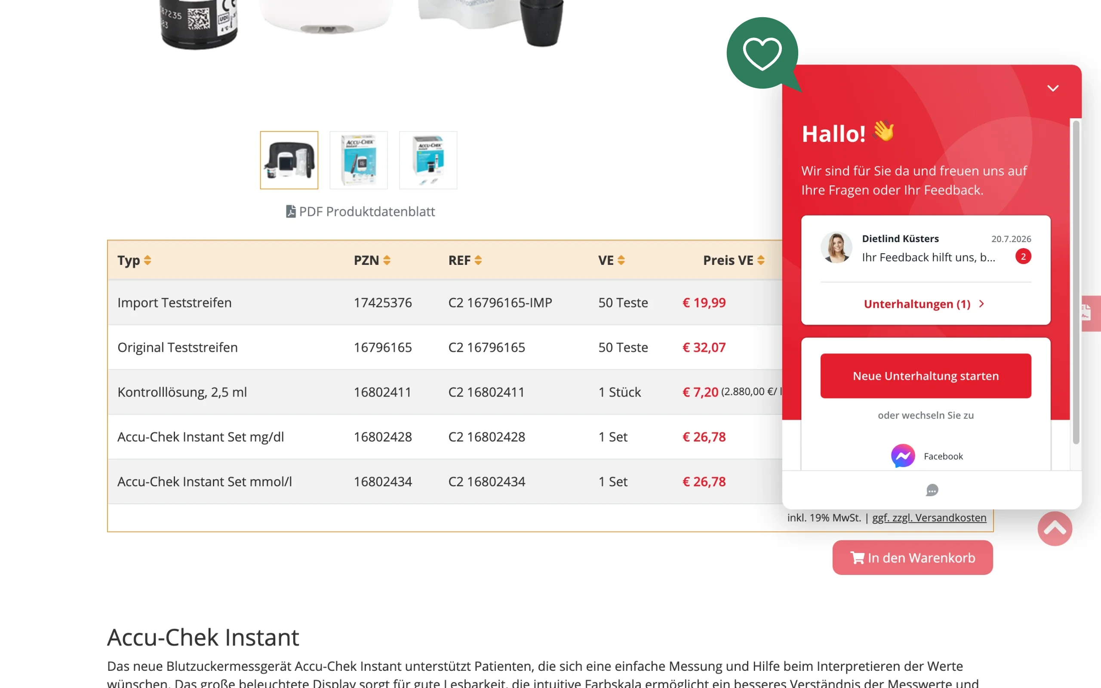
Task: Click REF C2 16796165-IMP cell
Action: [501, 303]
